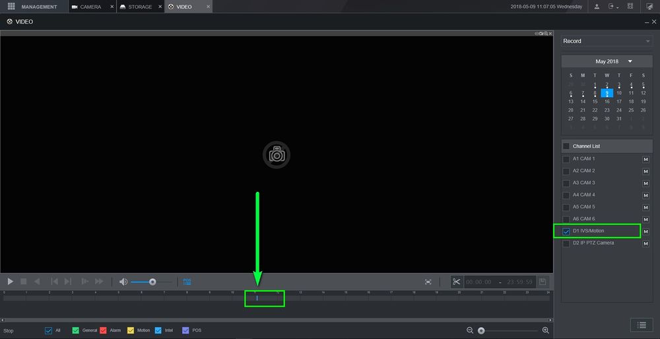The height and width of the screenshot is (339, 660).
Task: Open the user account icon
Action: click(x=597, y=7)
